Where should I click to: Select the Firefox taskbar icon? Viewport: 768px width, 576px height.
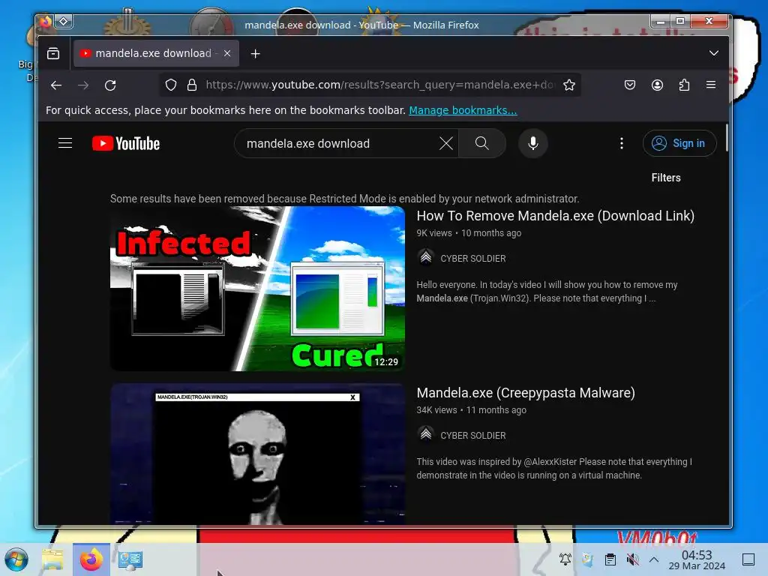91,559
